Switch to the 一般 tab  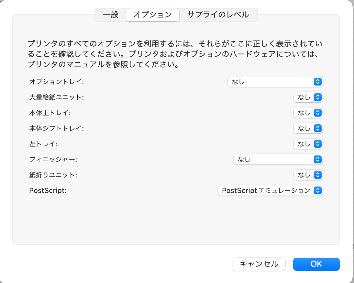click(111, 15)
